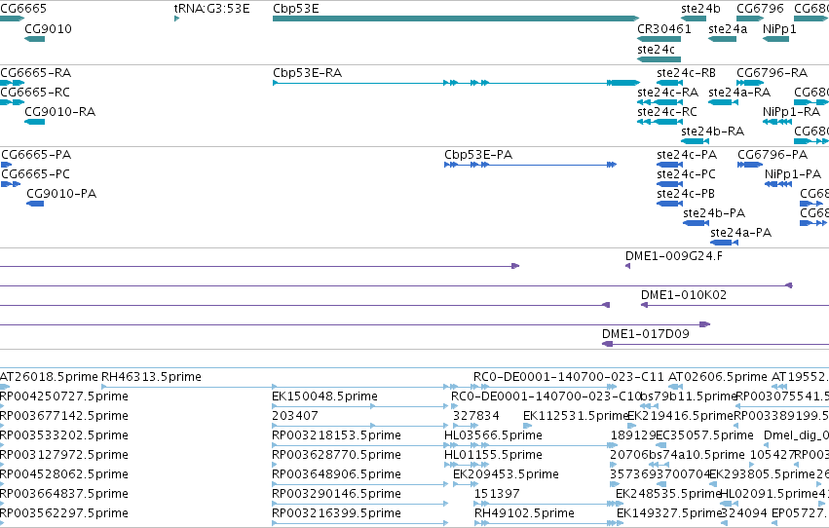This screenshot has width=829, height=528.
Task: Click the CG6665-PC protein label
Action: pos(35,173)
